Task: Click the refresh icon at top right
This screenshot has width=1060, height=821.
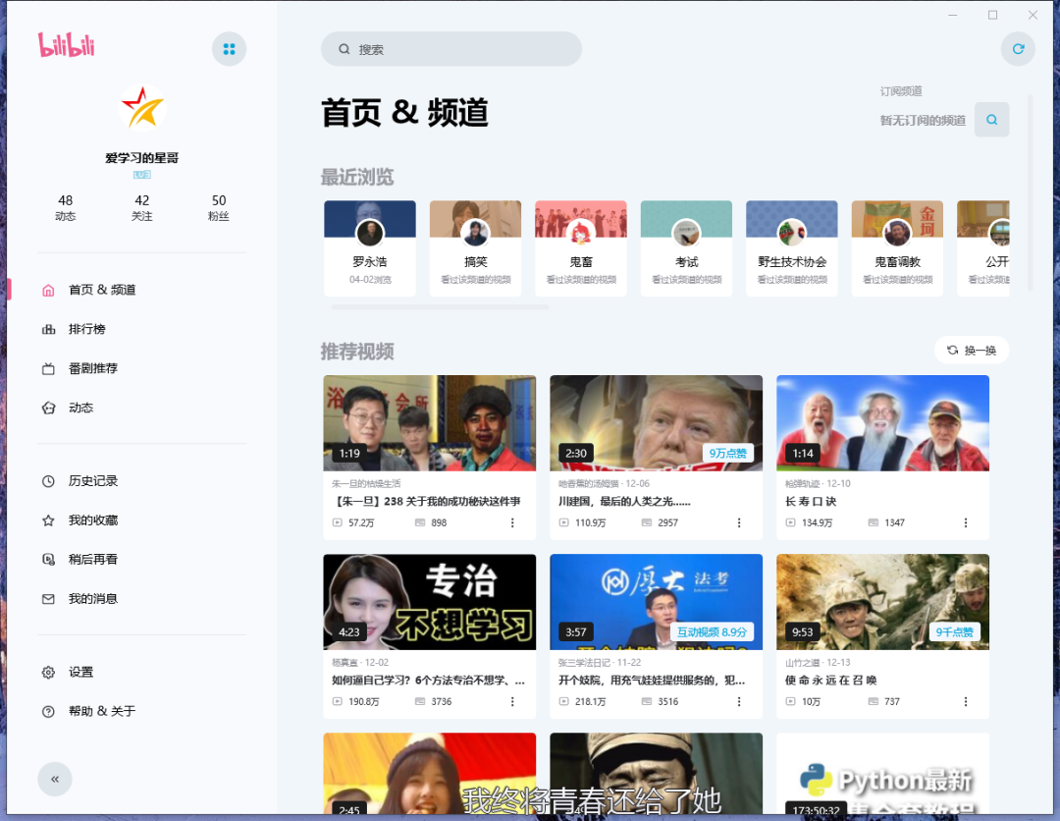Action: tap(1018, 49)
